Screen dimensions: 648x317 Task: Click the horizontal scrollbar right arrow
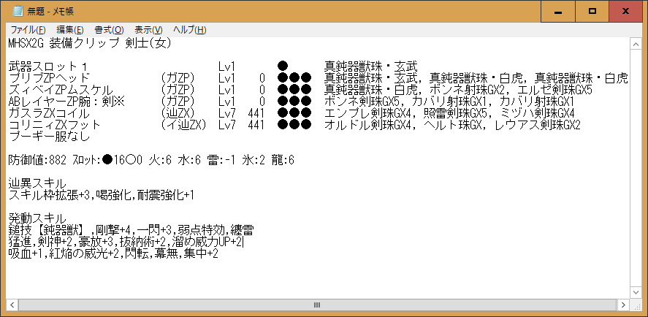624,305
